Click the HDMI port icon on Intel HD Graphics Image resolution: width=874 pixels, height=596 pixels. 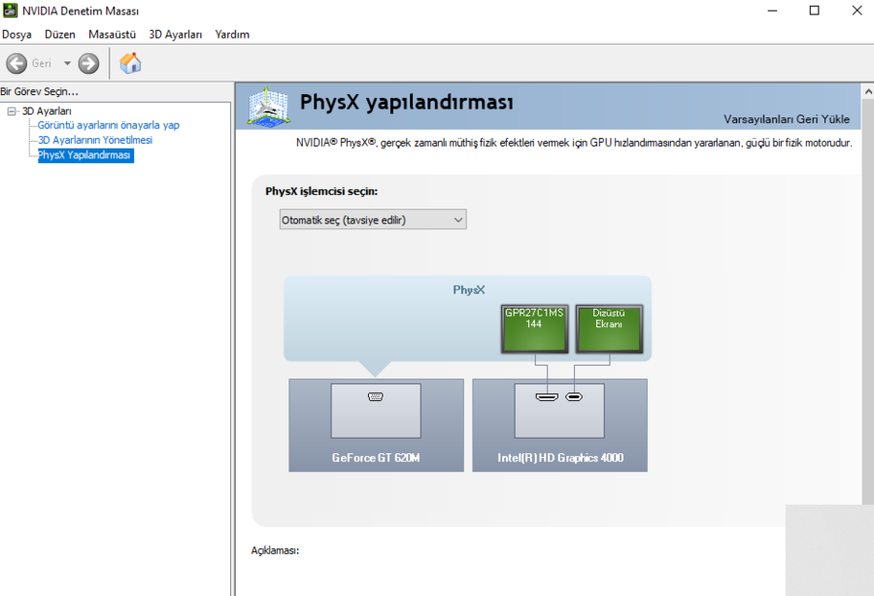(x=547, y=397)
